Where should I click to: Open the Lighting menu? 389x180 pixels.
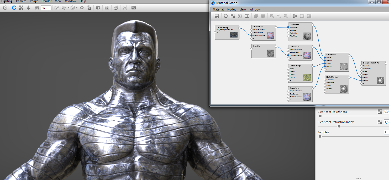pos(7,1)
